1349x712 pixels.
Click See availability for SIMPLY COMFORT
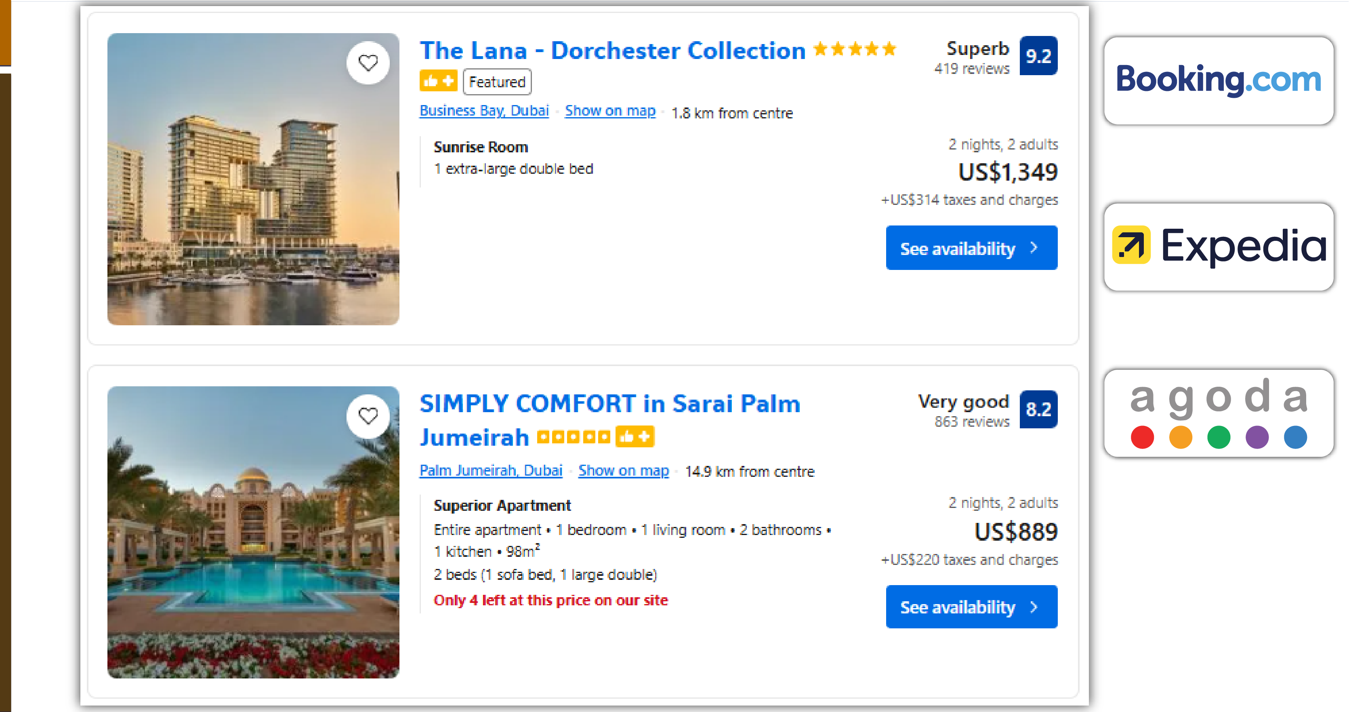pyautogui.click(x=971, y=607)
